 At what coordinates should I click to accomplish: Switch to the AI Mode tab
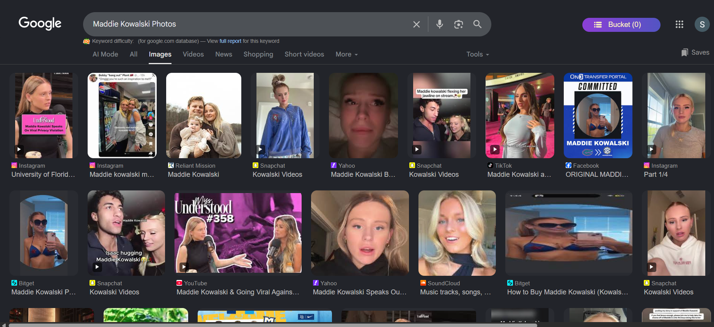pos(105,54)
